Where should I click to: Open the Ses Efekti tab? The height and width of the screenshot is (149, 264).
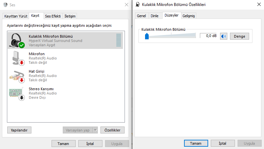(53, 16)
